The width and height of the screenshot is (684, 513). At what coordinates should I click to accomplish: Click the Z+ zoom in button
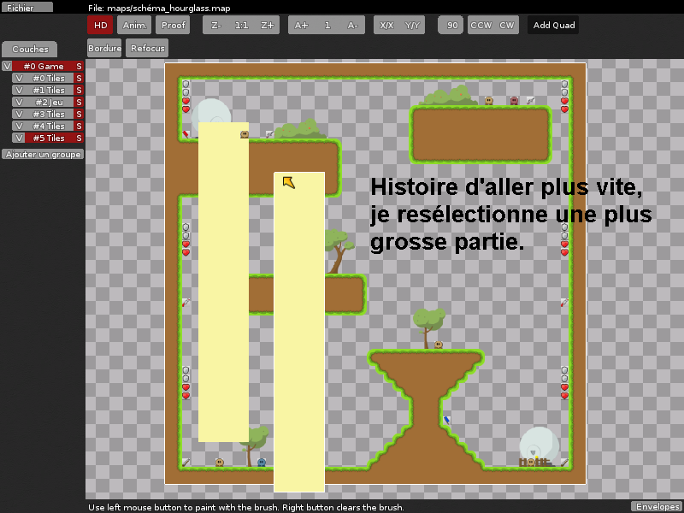click(x=268, y=26)
